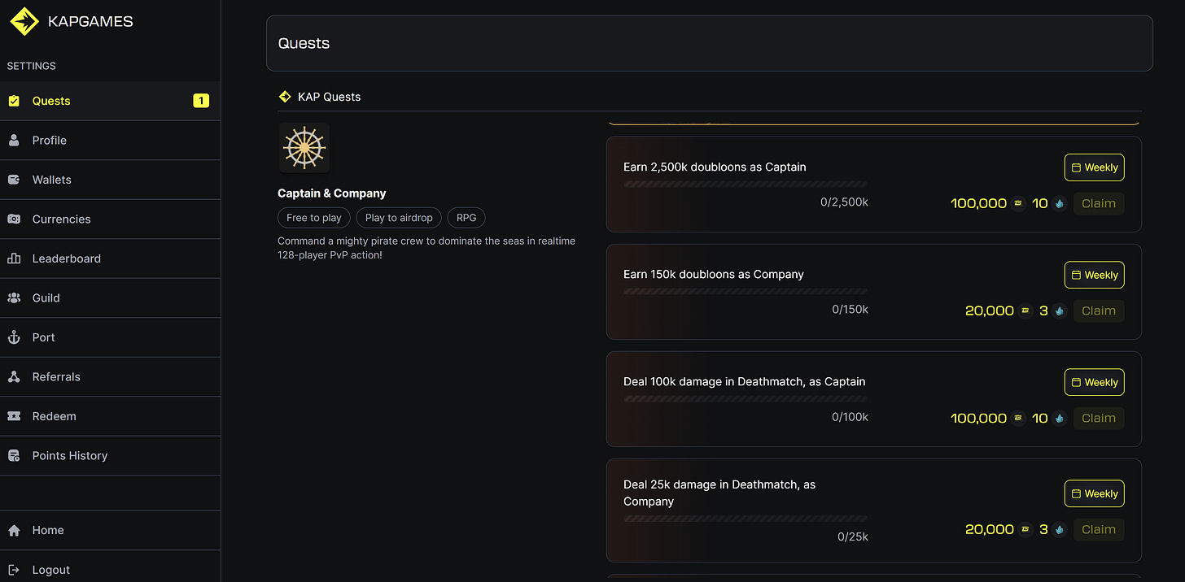Image resolution: width=1185 pixels, height=582 pixels.
Task: Click progress bar of 150k doubloons quest
Action: pos(746,292)
